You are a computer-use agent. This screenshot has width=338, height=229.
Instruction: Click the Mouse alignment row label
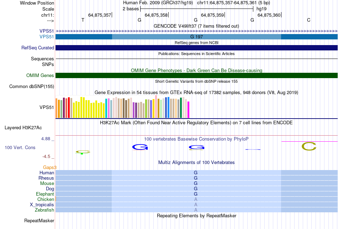click(47, 184)
